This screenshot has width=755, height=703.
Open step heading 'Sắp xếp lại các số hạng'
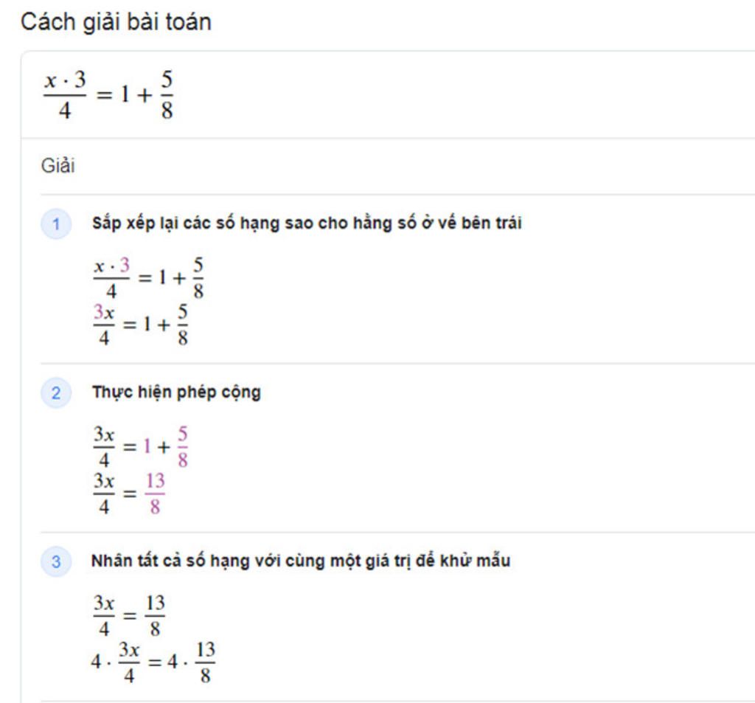point(306,223)
